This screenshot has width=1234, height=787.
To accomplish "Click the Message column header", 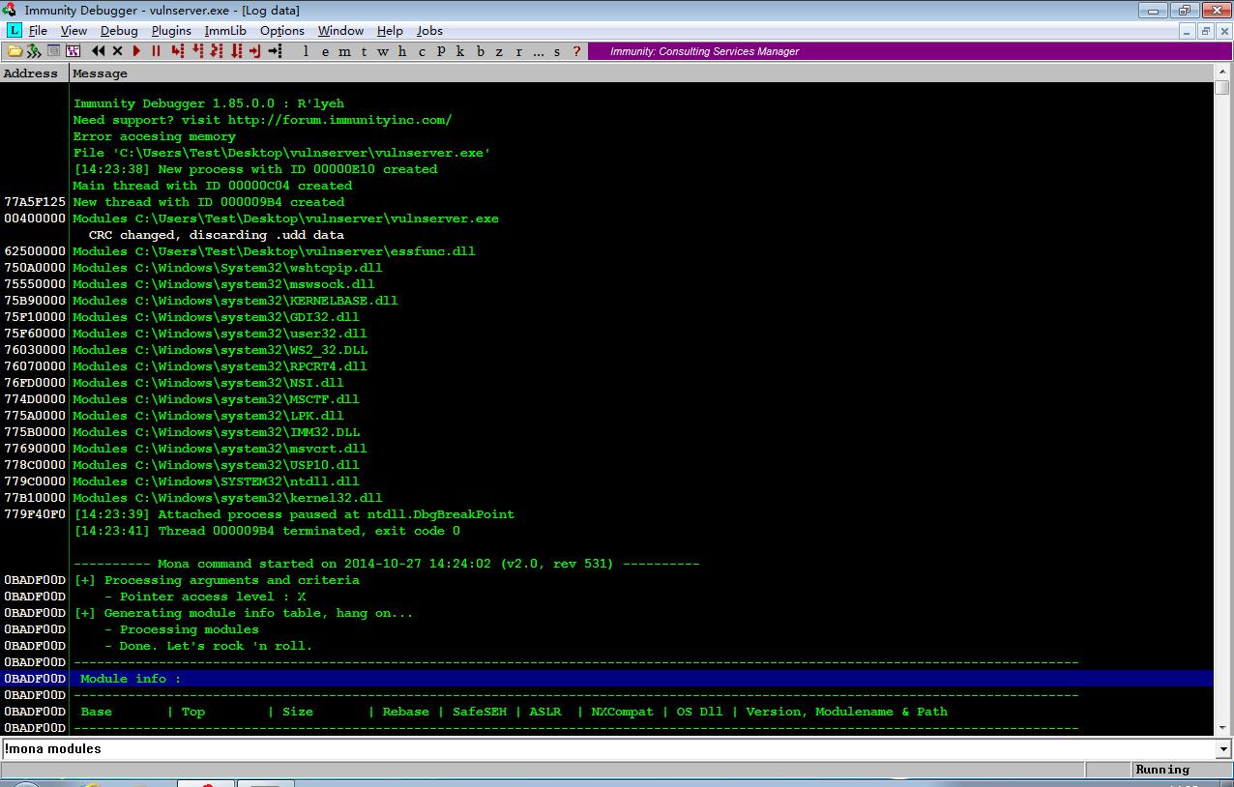I will (x=640, y=73).
